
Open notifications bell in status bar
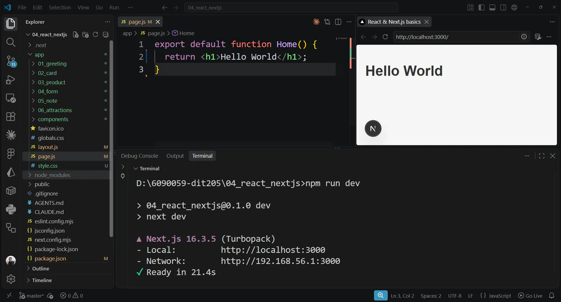point(552,296)
